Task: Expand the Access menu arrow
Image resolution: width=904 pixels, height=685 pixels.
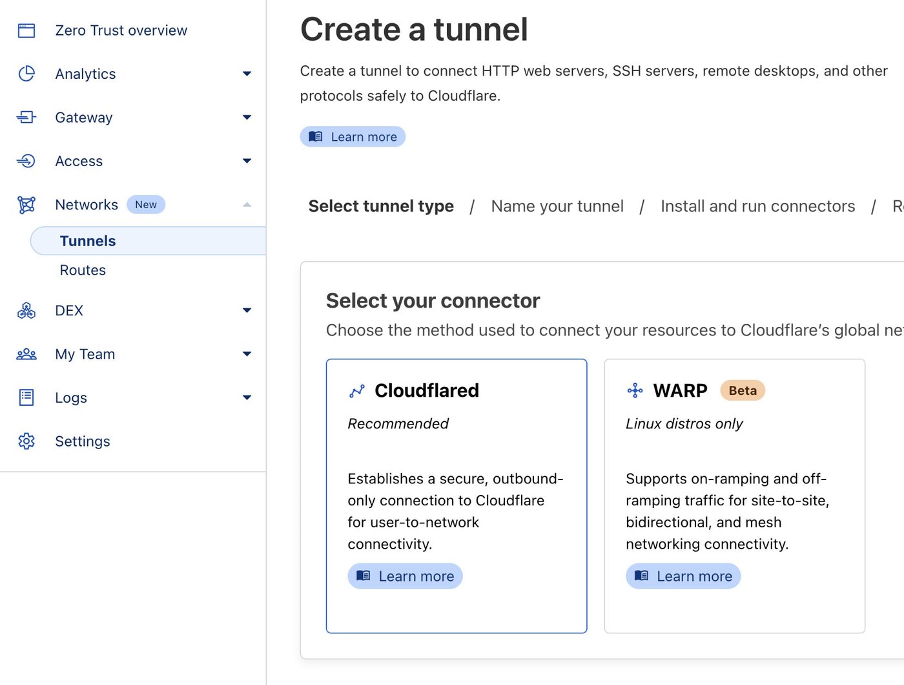Action: (x=247, y=161)
